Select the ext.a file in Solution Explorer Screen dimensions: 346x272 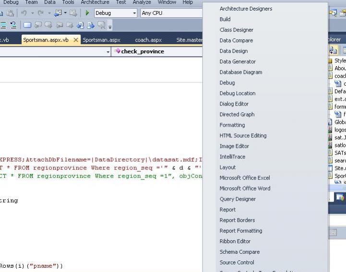(x=337, y=99)
